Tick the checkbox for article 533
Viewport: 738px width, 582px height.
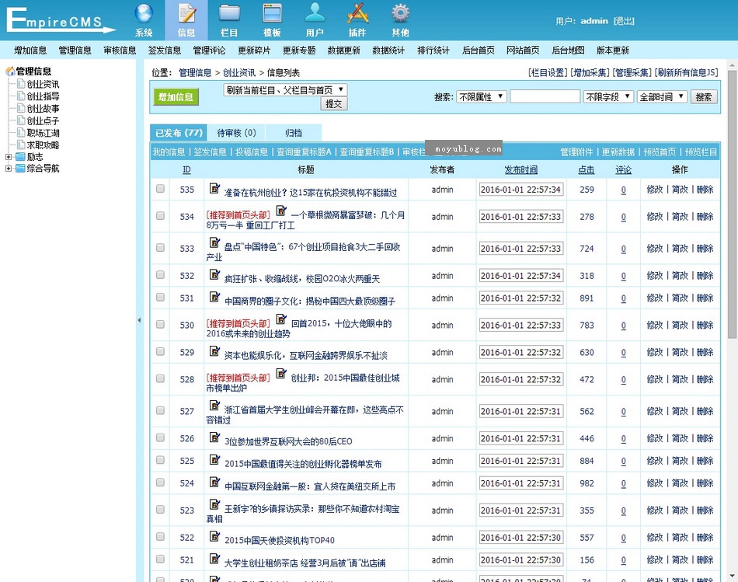coord(161,247)
